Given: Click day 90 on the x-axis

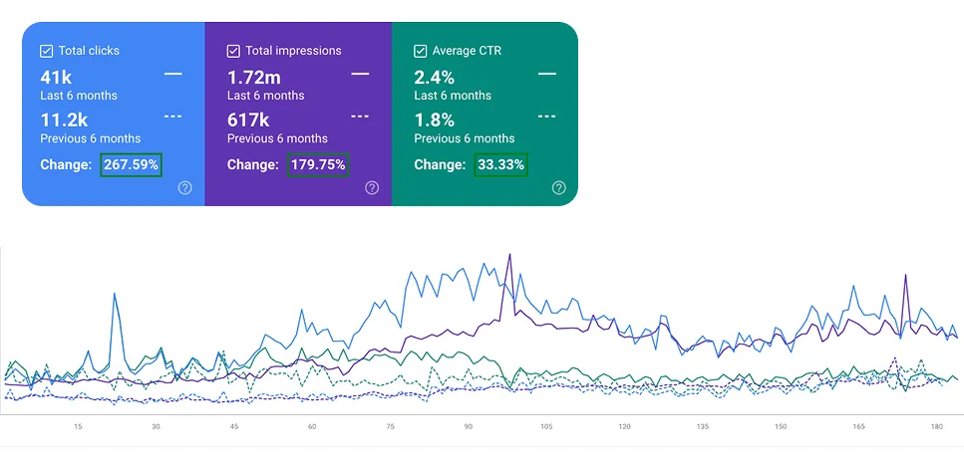Looking at the screenshot, I should click(468, 427).
